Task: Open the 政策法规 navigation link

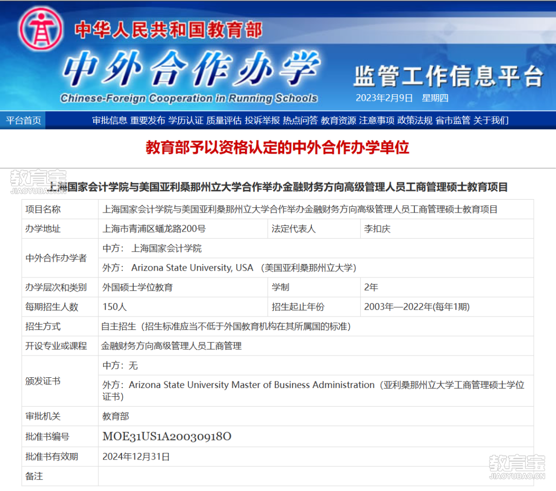Action: 414,120
